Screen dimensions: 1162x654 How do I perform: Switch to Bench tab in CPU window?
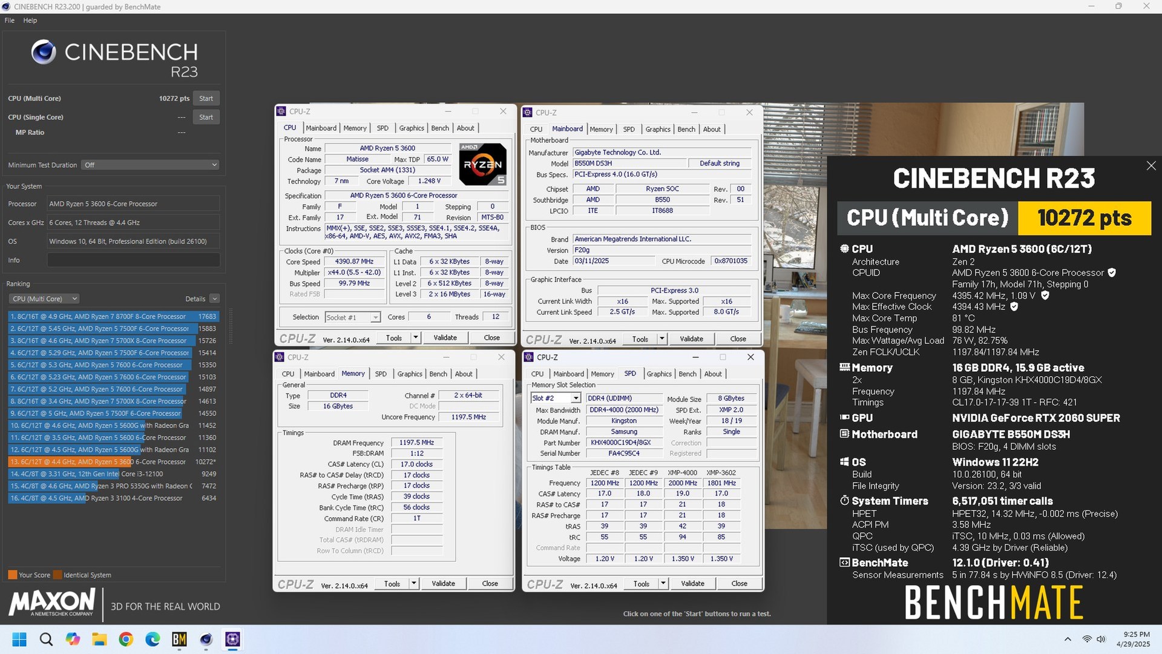coord(440,128)
